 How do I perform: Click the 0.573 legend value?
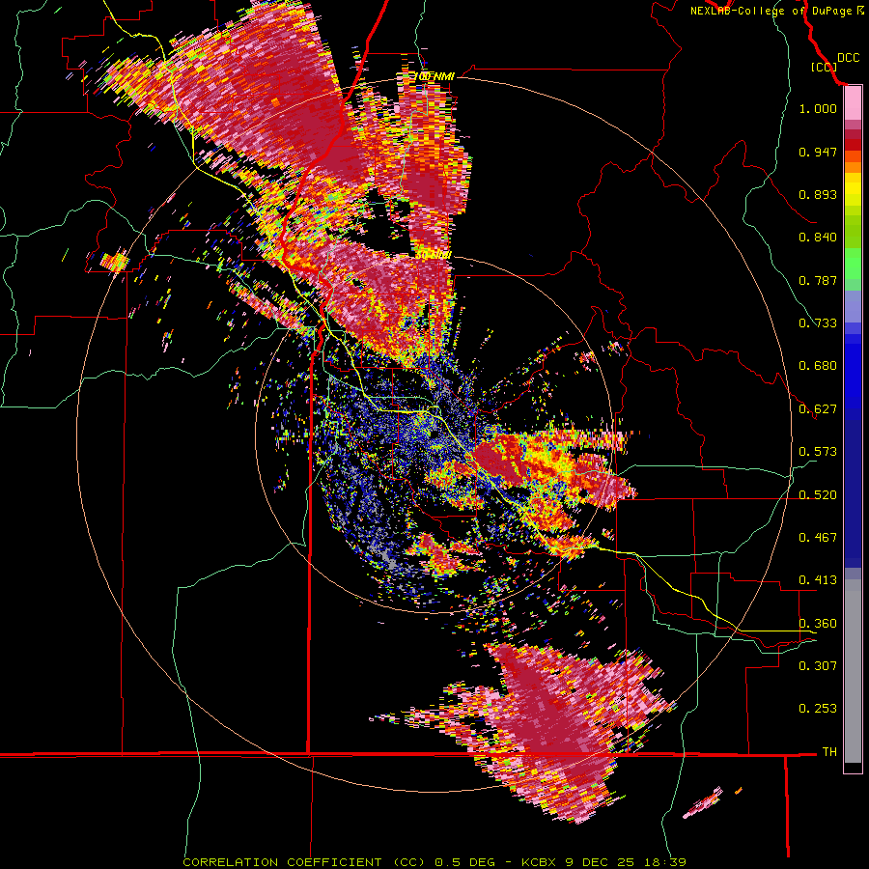[818, 452]
